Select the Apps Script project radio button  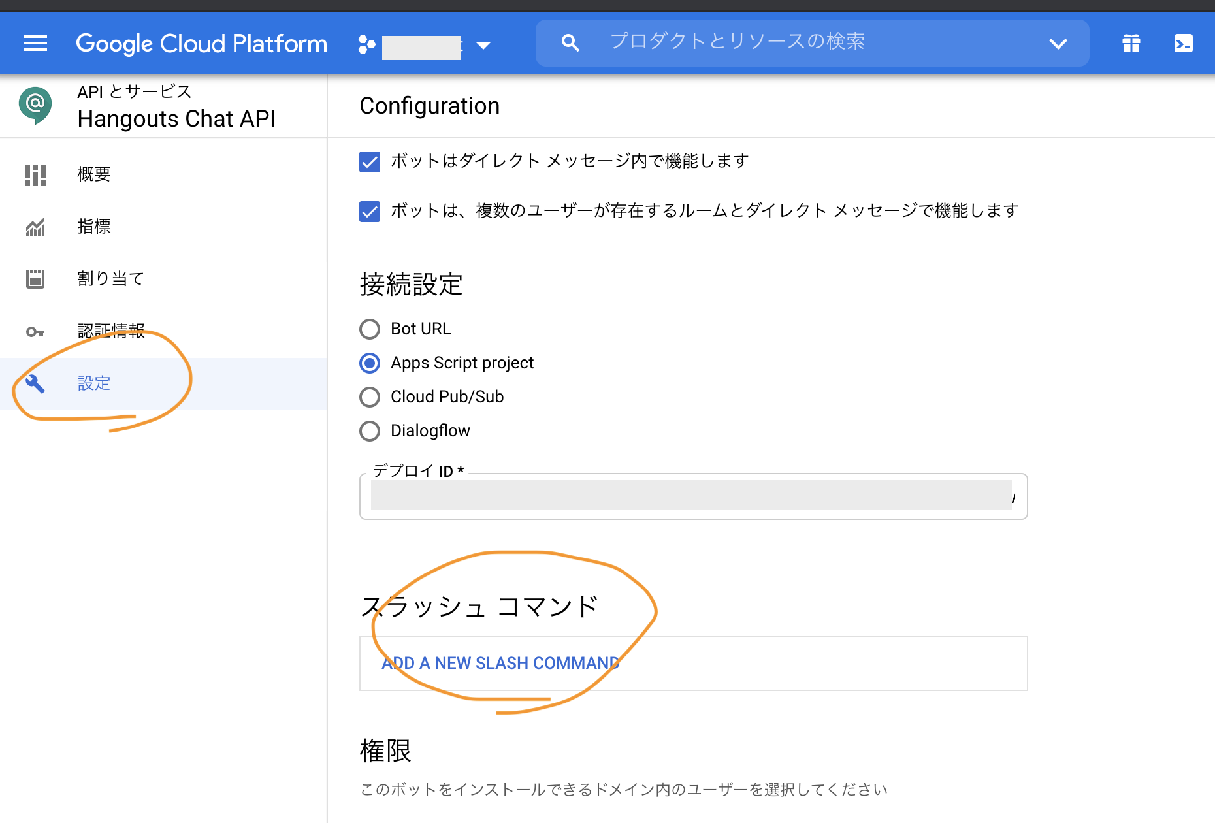pyautogui.click(x=370, y=363)
